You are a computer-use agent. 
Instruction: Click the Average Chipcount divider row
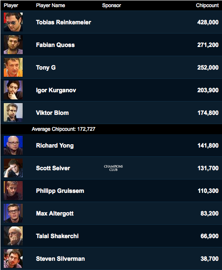(x=111, y=129)
